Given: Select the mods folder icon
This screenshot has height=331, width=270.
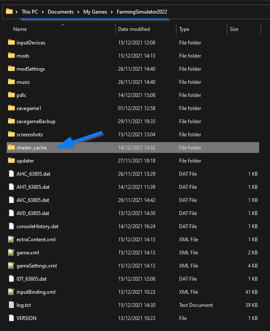Looking at the screenshot, I should click(x=11, y=56).
